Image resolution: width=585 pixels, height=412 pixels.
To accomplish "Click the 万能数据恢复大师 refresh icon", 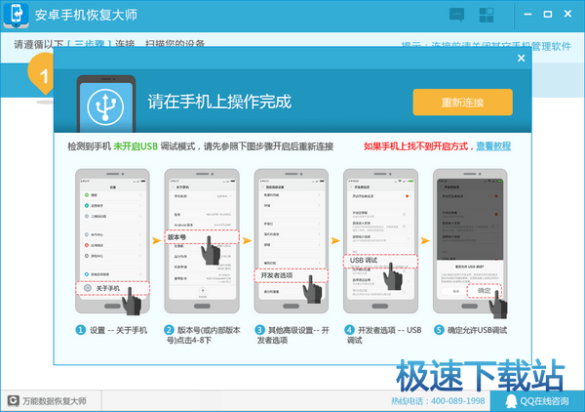I will tap(13, 401).
